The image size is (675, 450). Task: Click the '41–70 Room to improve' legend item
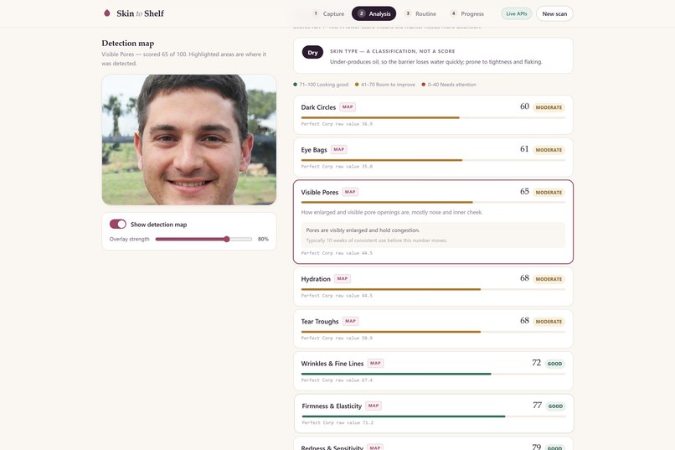(x=385, y=85)
